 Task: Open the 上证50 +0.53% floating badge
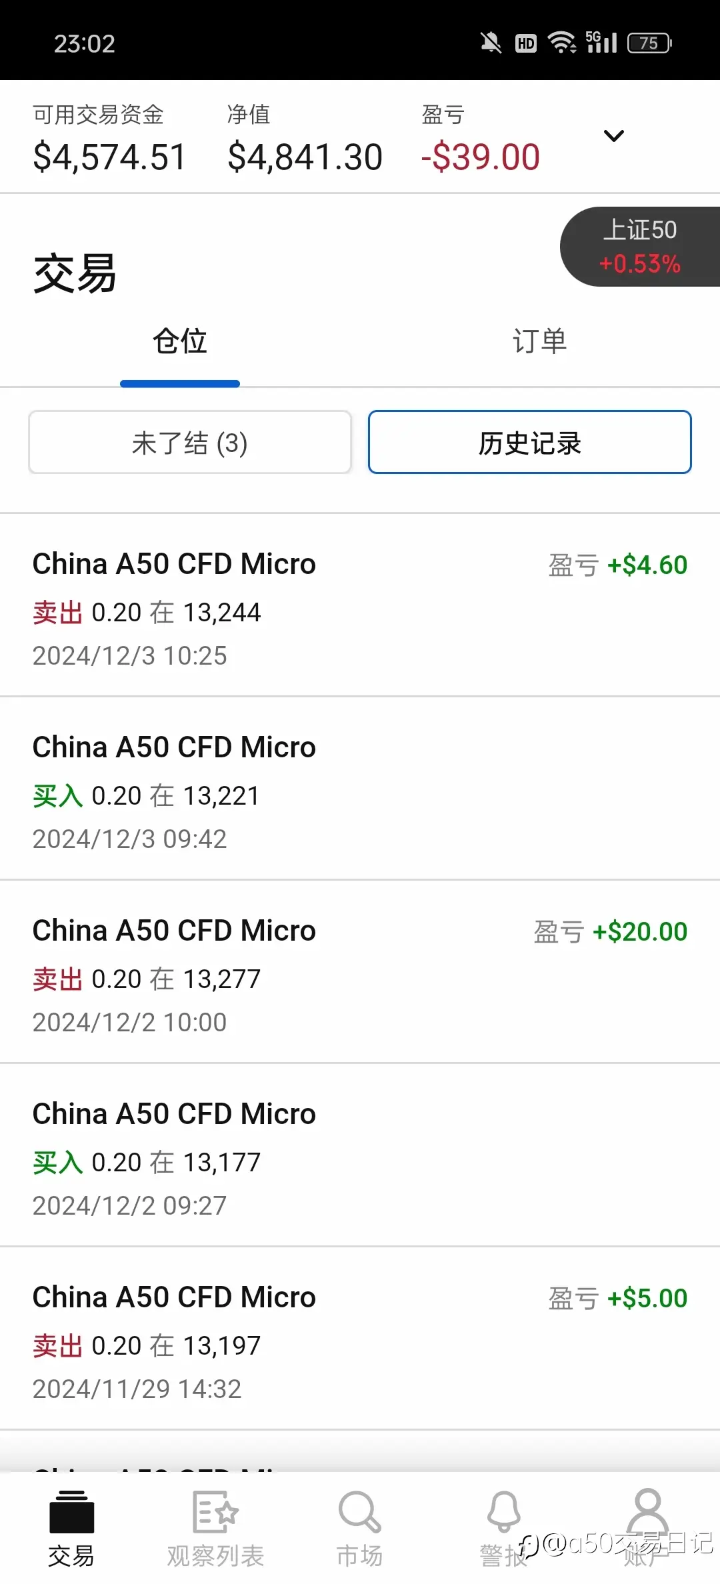tap(640, 247)
